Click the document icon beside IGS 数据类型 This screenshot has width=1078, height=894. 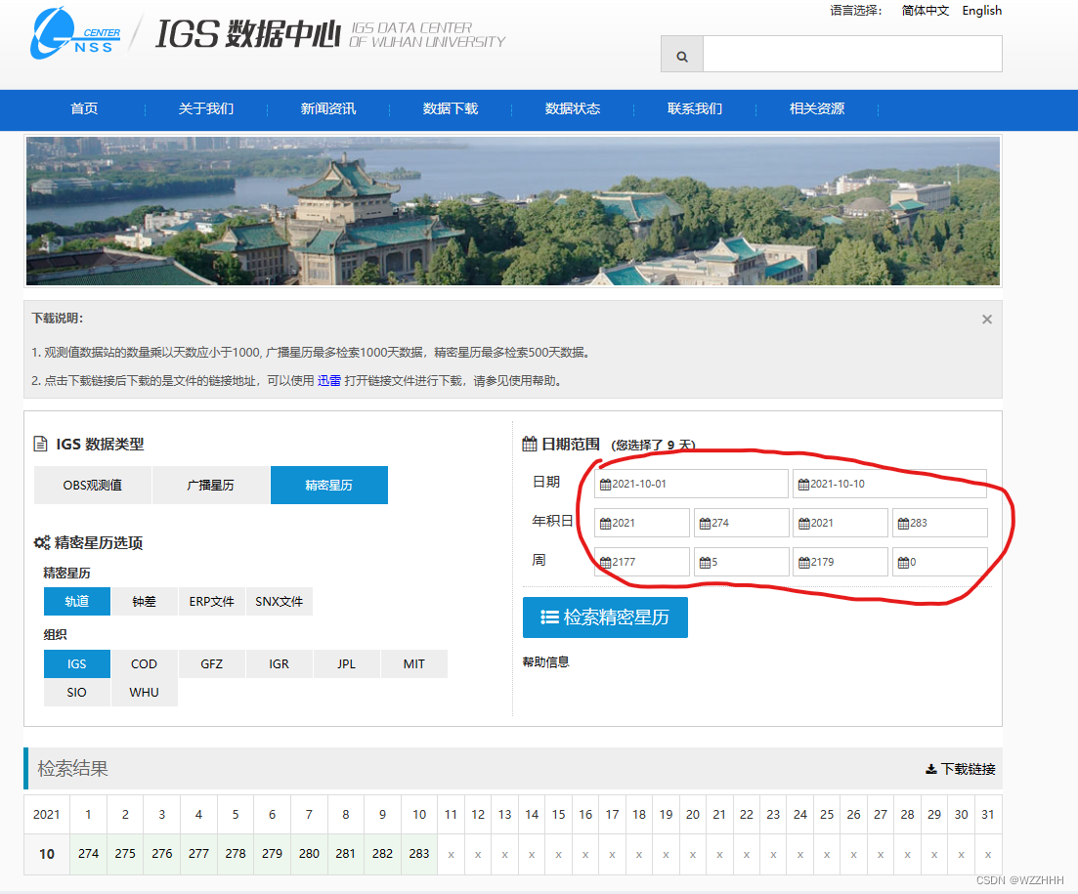(x=43, y=444)
